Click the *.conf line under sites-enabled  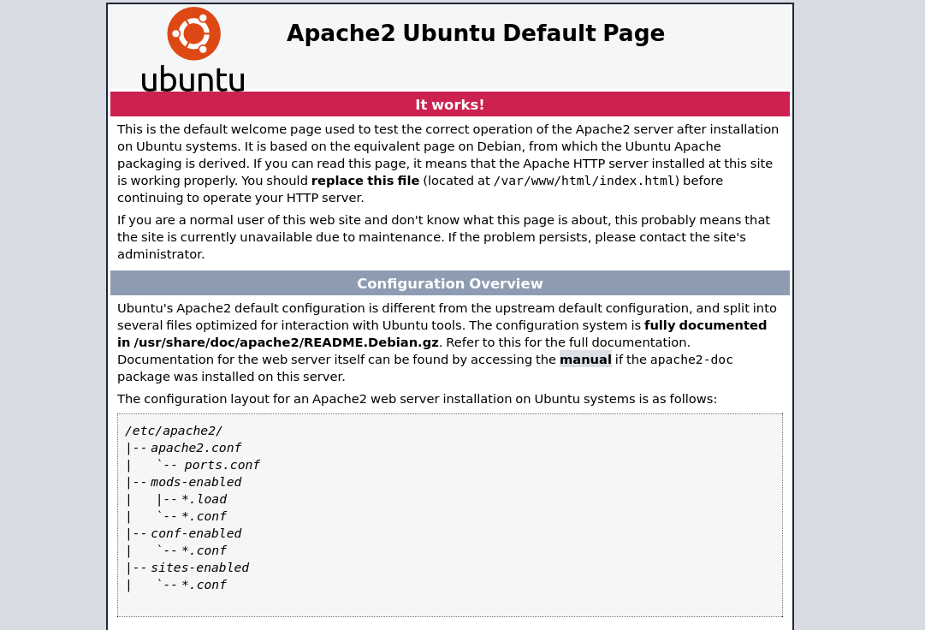[204, 585]
